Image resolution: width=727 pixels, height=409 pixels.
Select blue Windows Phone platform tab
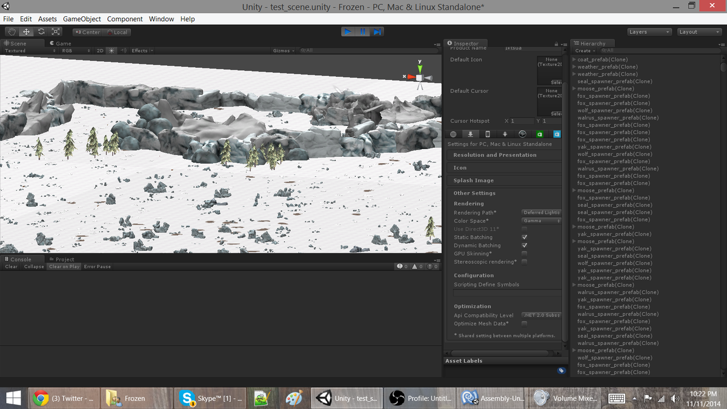click(x=557, y=134)
